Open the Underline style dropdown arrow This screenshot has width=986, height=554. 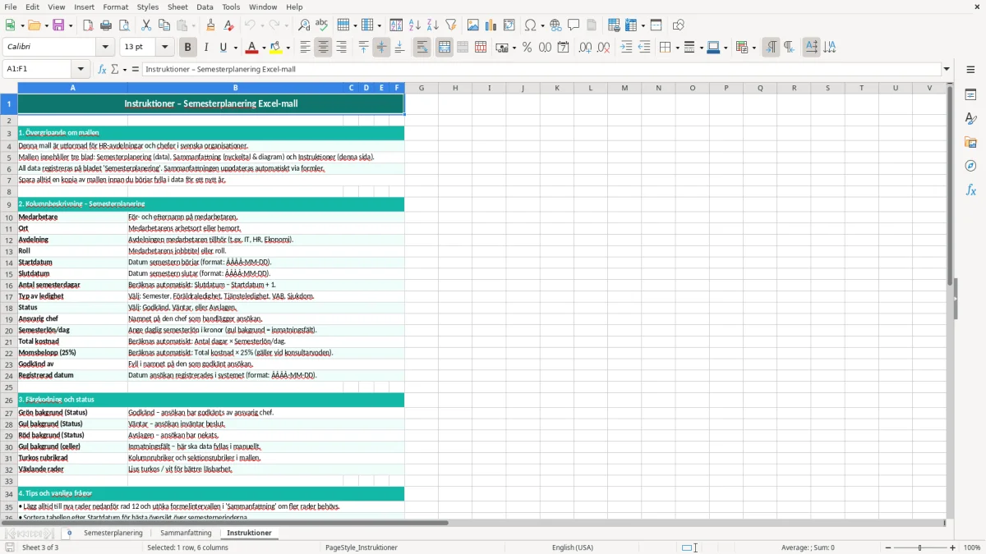[x=235, y=48]
